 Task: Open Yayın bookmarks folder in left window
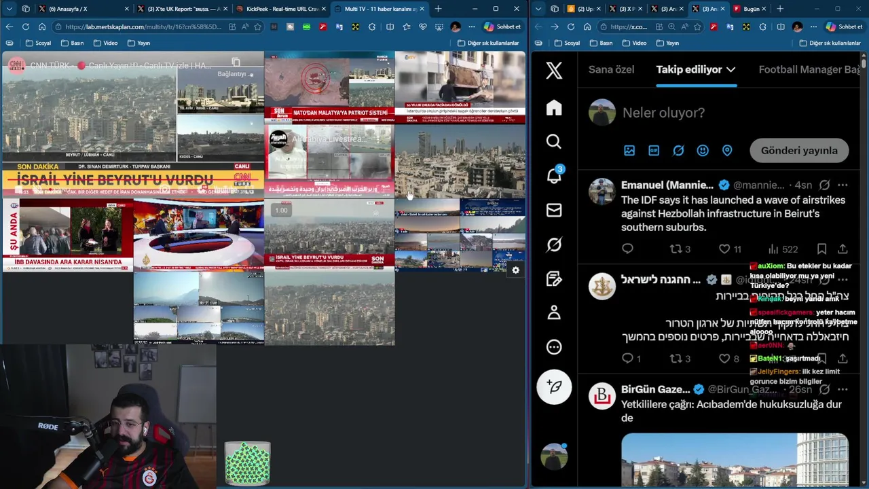(x=138, y=43)
